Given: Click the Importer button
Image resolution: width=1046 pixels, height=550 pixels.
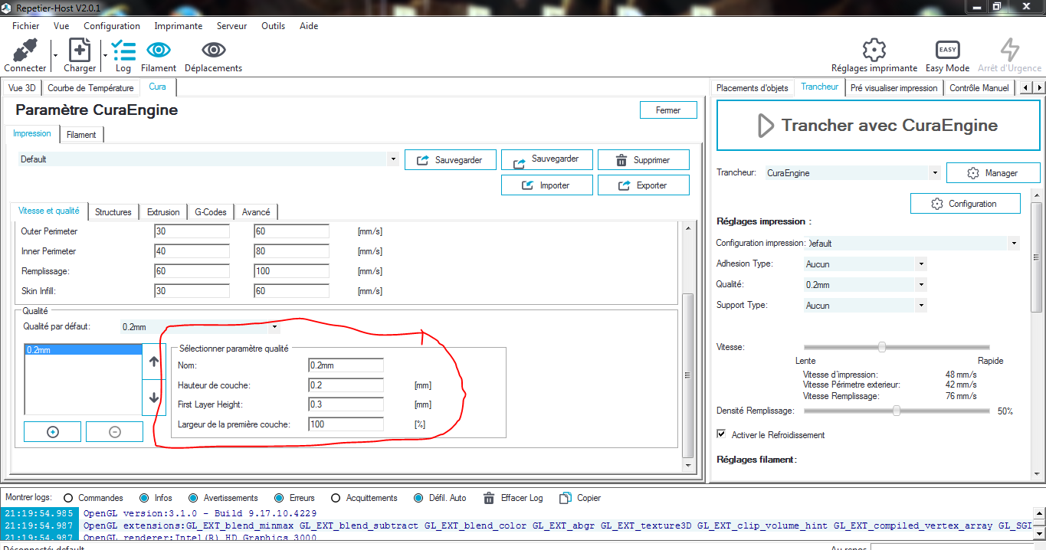Looking at the screenshot, I should point(547,185).
